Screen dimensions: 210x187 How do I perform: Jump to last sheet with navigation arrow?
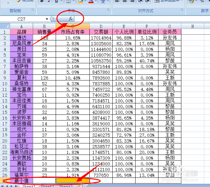[x=16, y=186]
